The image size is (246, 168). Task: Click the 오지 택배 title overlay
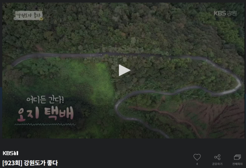[x=46, y=114]
